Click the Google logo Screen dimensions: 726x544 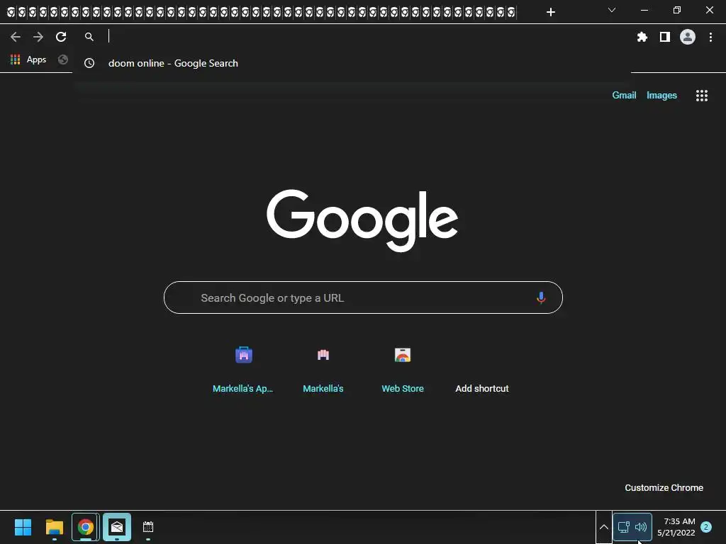click(362, 220)
